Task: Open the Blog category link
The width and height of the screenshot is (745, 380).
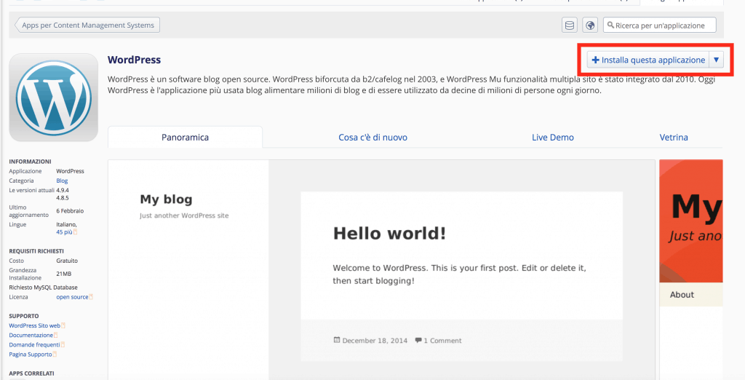Action: pyautogui.click(x=62, y=181)
